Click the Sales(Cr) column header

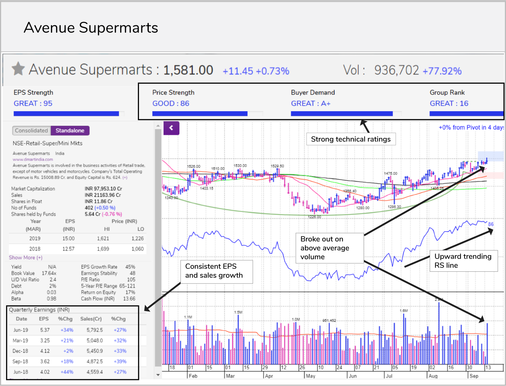point(91,319)
